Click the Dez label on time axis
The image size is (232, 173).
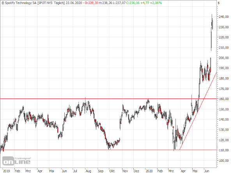136,171
